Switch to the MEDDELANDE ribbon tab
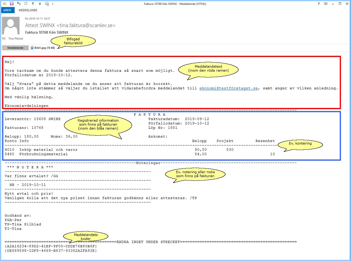This screenshot has height=261, width=351. pyautogui.click(x=28, y=10)
